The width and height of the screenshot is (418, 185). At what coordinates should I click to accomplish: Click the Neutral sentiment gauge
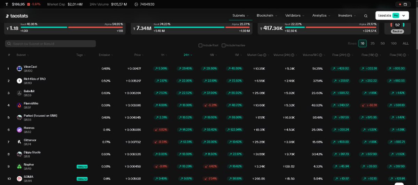[397, 28]
